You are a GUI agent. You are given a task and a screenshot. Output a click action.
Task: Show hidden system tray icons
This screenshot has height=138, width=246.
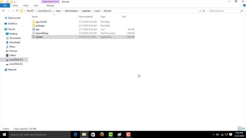click(213, 135)
